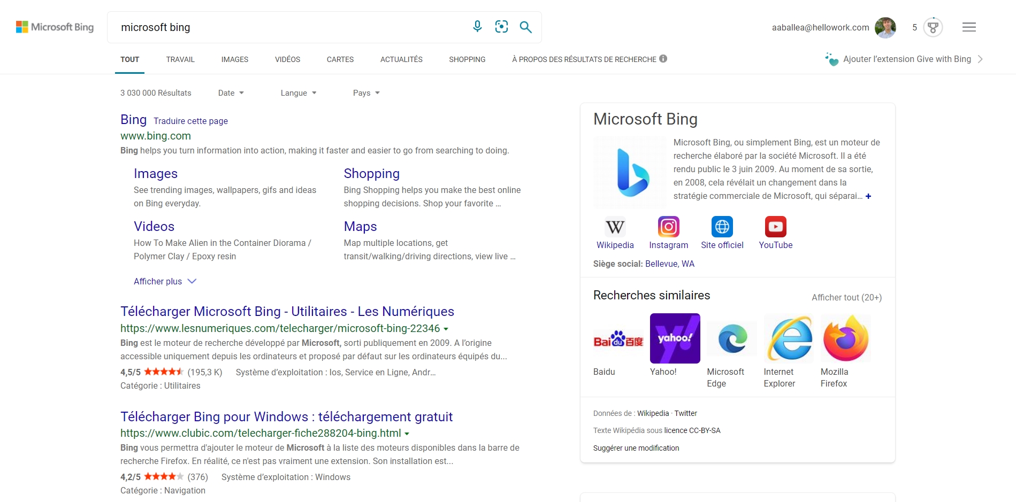Viewport: 1016px width, 502px height.
Task: Start a voice search with the microphone
Action: click(x=477, y=26)
